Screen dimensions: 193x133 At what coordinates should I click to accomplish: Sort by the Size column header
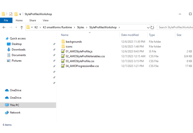pos(179,35)
